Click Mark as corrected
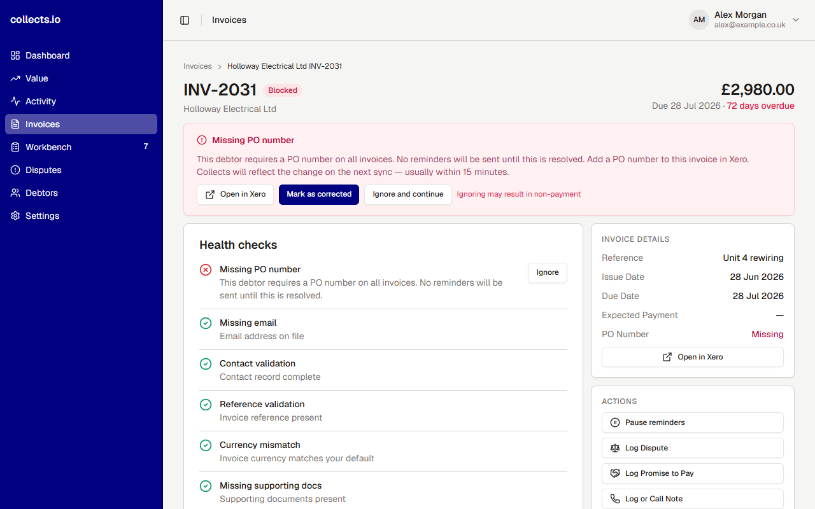815x509 pixels. point(319,195)
